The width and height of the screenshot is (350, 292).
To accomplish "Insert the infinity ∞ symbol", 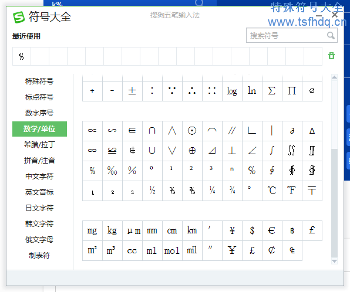I will pyautogui.click(x=92, y=151).
